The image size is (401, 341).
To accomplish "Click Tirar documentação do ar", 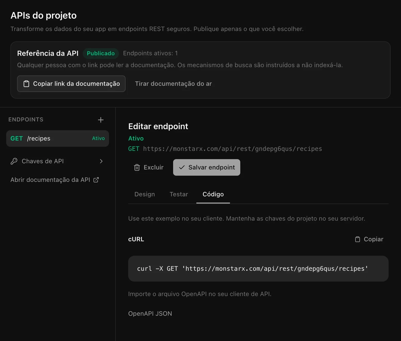I will click(x=173, y=84).
